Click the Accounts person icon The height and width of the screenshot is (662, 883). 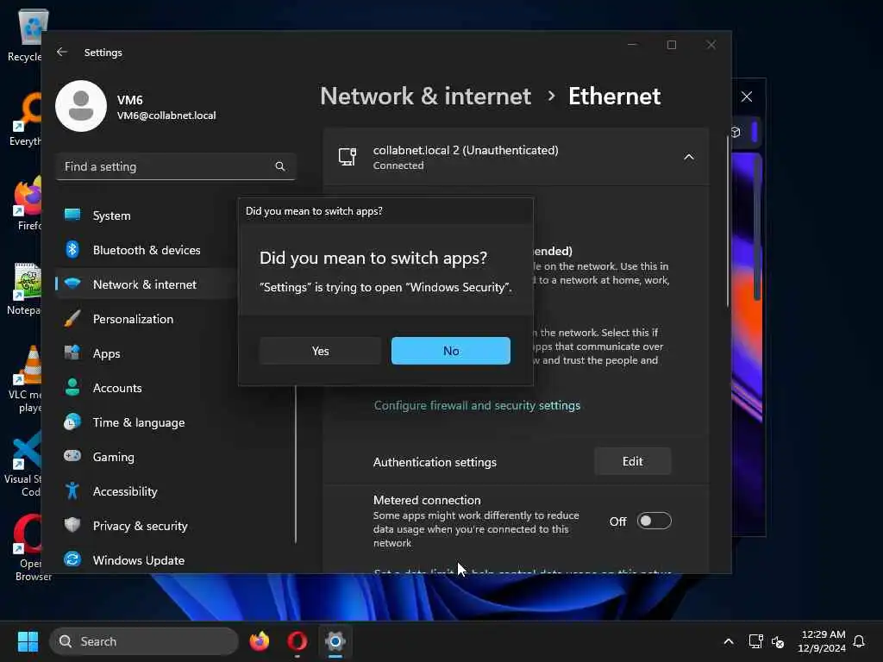coord(72,387)
